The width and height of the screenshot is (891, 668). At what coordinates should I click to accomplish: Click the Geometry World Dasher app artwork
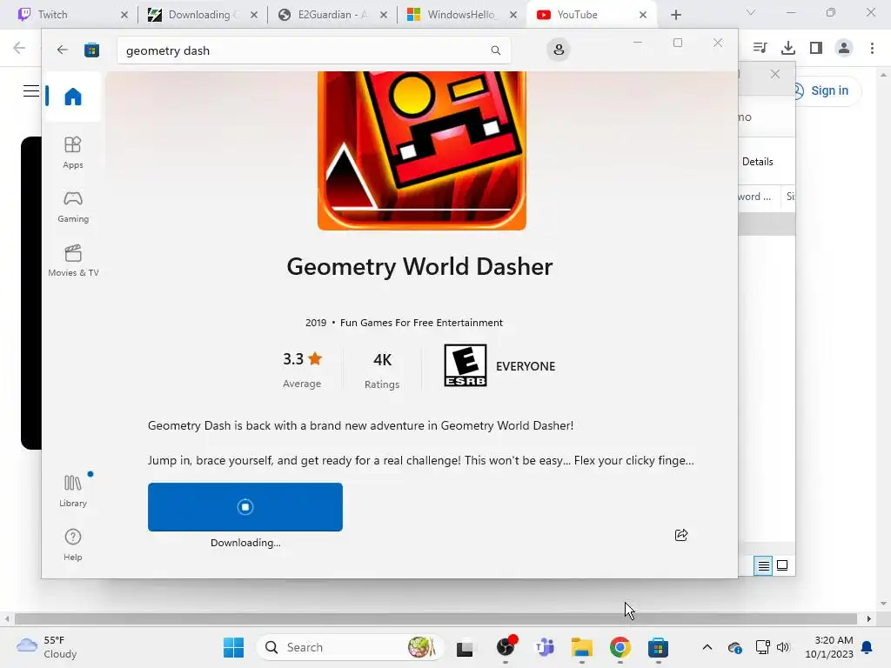click(x=422, y=150)
